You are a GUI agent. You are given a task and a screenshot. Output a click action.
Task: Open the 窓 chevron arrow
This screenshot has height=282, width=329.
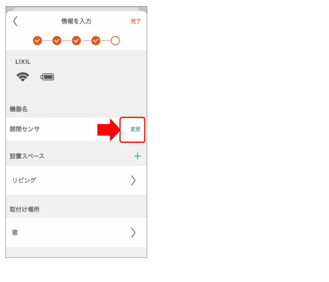(133, 233)
